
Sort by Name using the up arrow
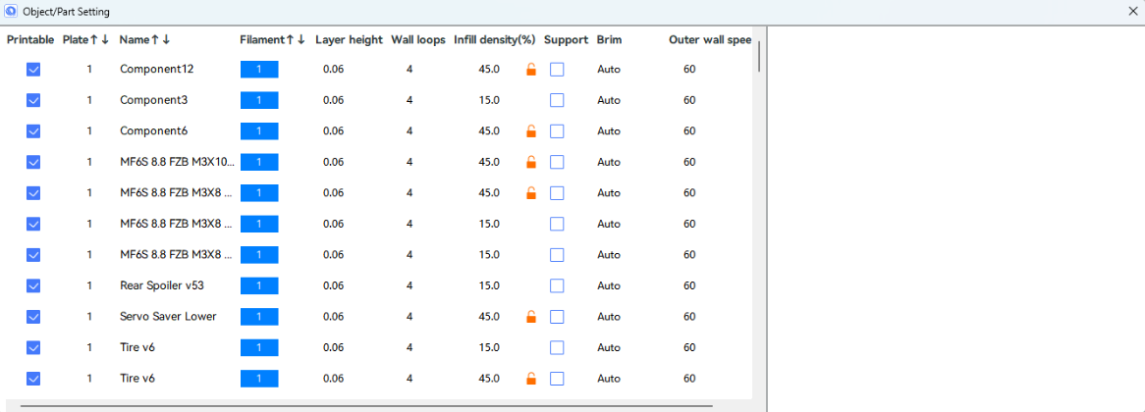coord(155,40)
